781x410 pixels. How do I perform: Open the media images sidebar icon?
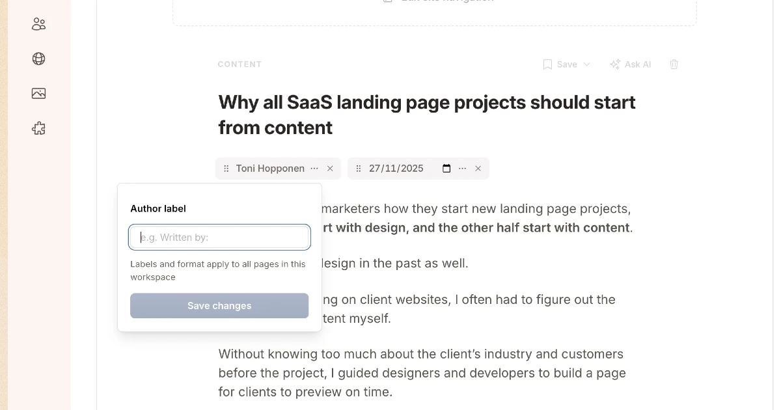click(x=38, y=93)
